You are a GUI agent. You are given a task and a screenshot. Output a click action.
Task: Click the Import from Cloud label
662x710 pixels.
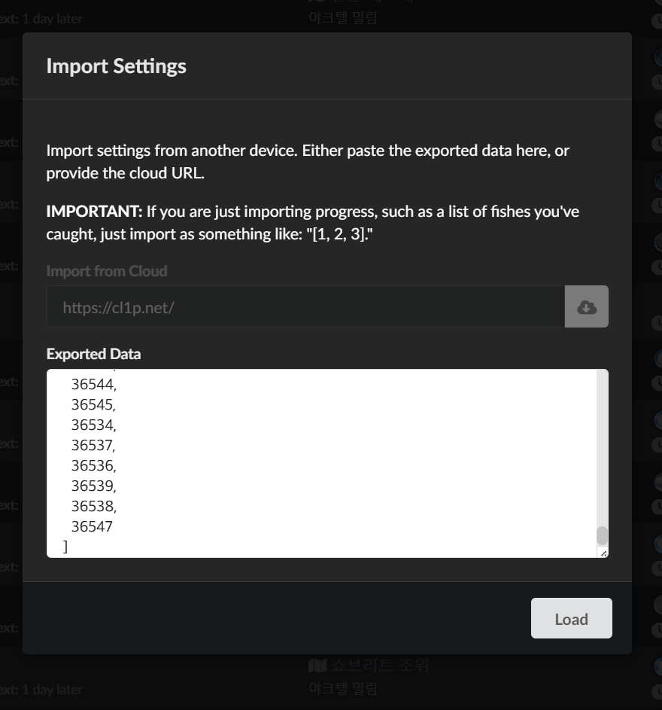point(107,271)
